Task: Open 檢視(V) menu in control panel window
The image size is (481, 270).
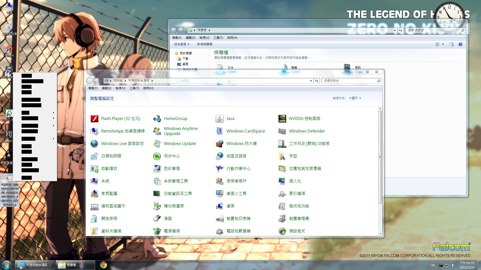Action: tap(120, 88)
